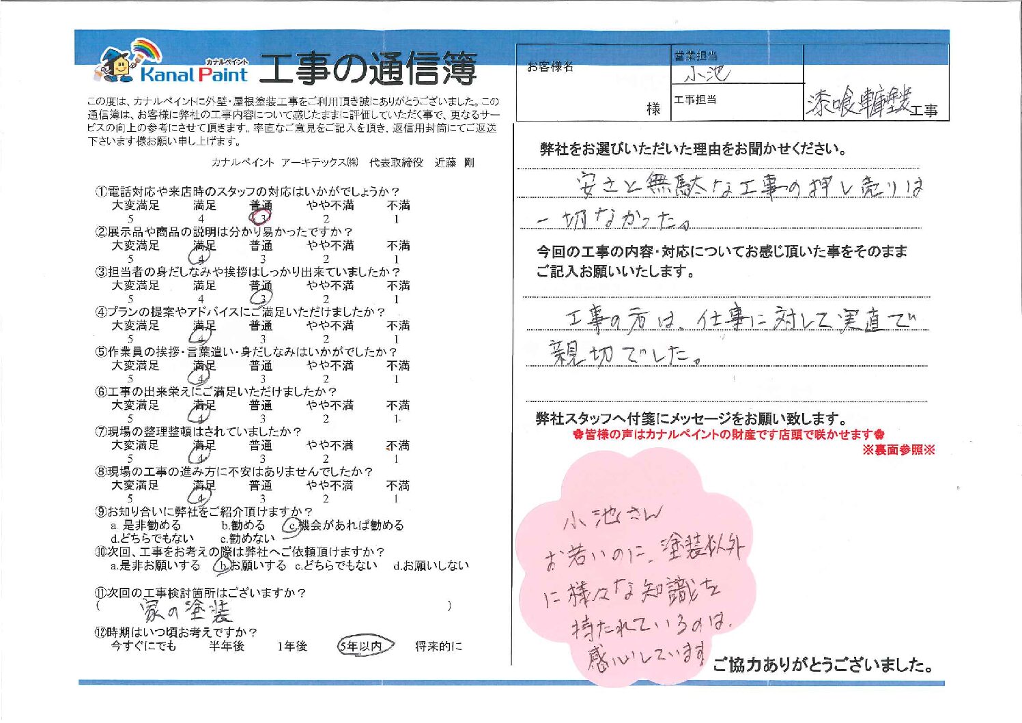Image resolution: width=1022 pixels, height=723 pixels.
Task: Select 不満 for question ⑥ 工事の出来栄え
Action: (x=397, y=406)
